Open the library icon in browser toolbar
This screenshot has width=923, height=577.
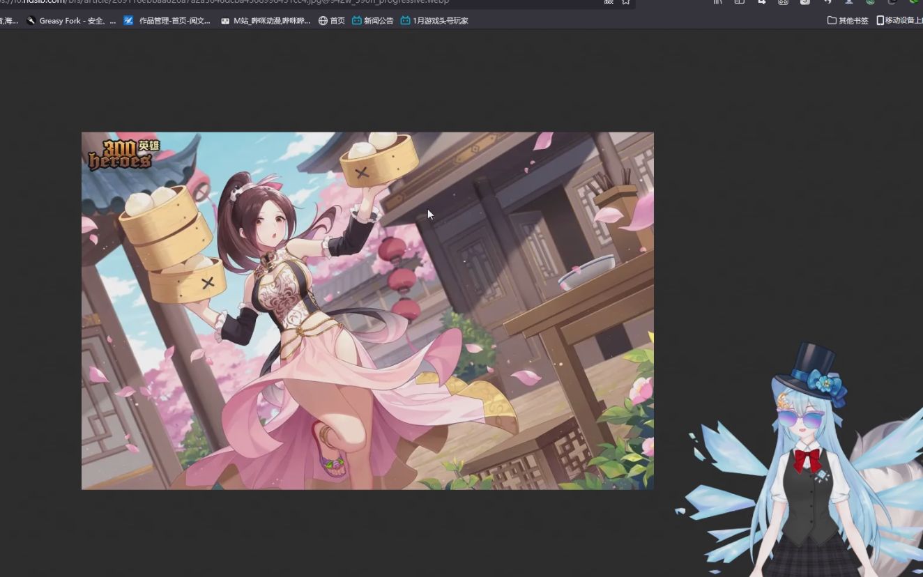pos(717,2)
